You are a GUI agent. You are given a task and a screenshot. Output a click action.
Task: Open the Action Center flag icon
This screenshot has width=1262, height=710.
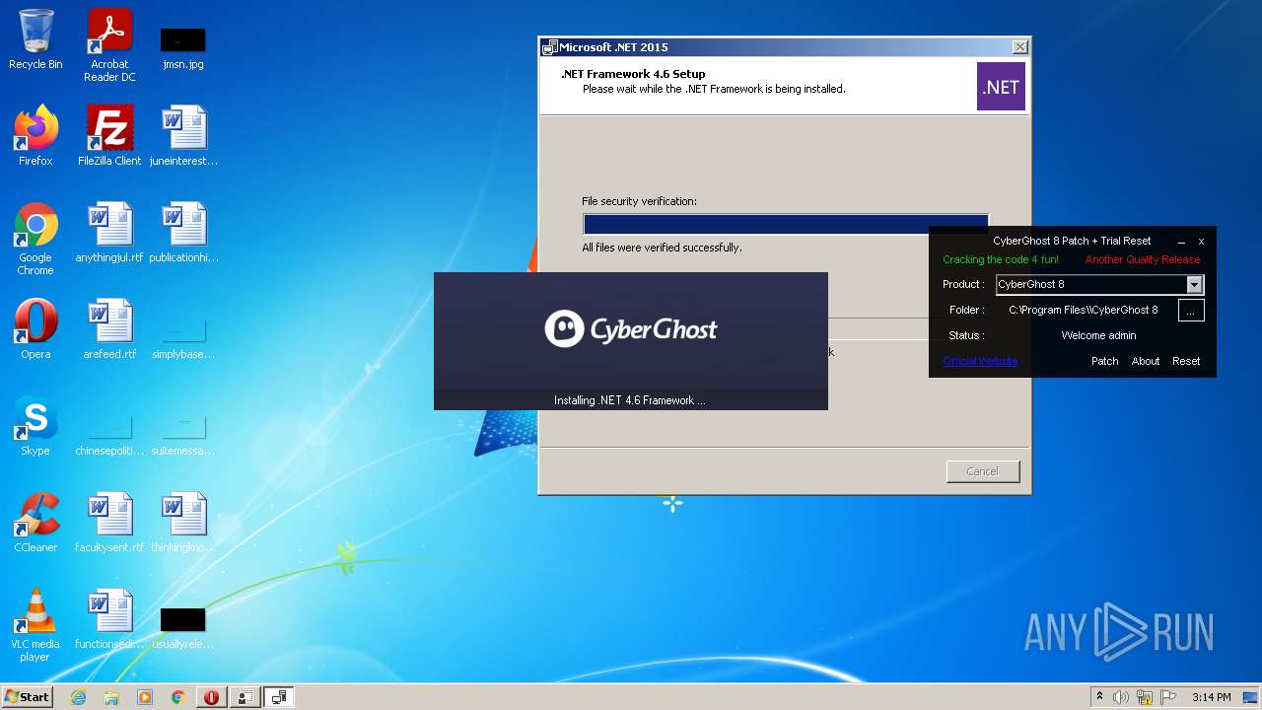click(x=1166, y=697)
